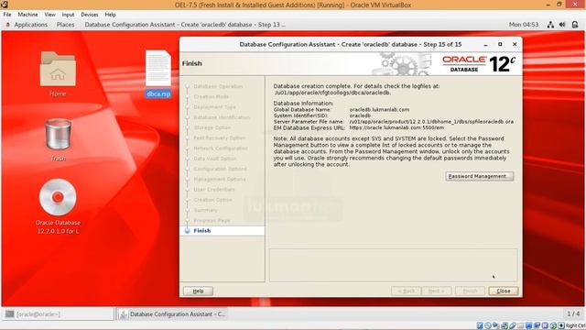Viewport: 586px width, 330px height.
Task: Open the Places menu
Action: click(x=65, y=25)
